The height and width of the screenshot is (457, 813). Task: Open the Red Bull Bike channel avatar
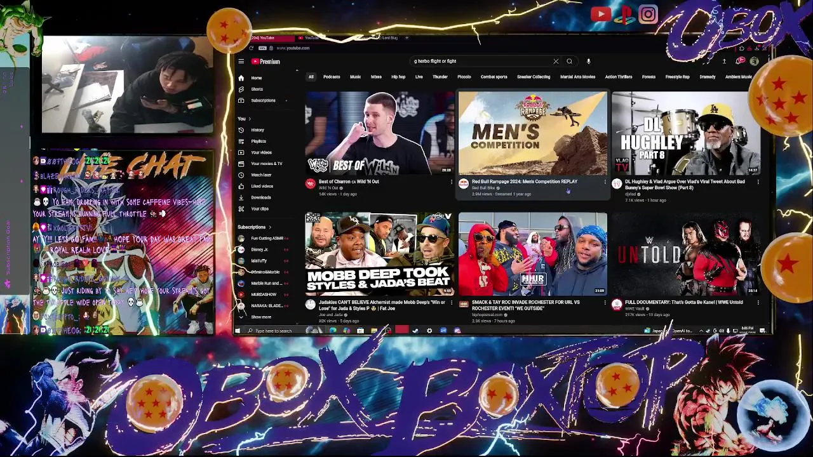tap(464, 184)
